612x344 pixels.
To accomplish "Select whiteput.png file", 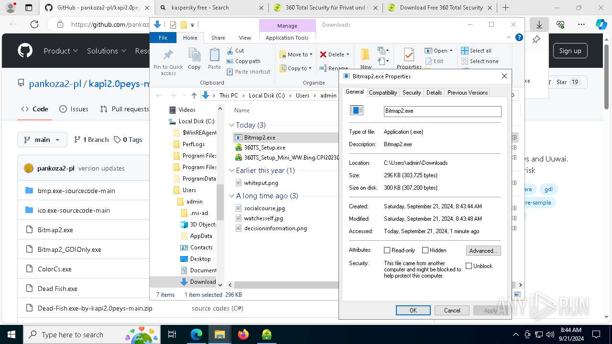I will 261,183.
